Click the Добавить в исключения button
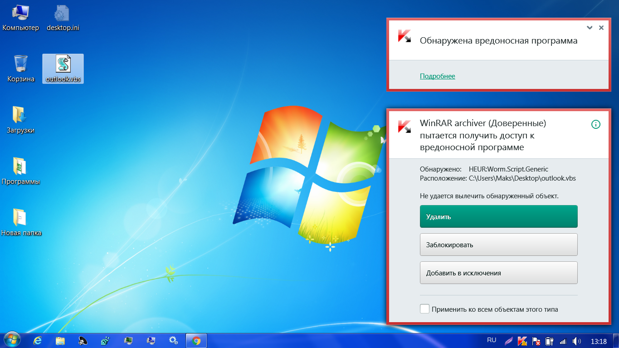The width and height of the screenshot is (619, 348). (499, 273)
